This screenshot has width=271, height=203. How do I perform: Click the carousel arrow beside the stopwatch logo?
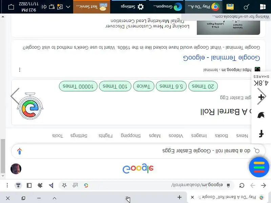click(x=15, y=96)
